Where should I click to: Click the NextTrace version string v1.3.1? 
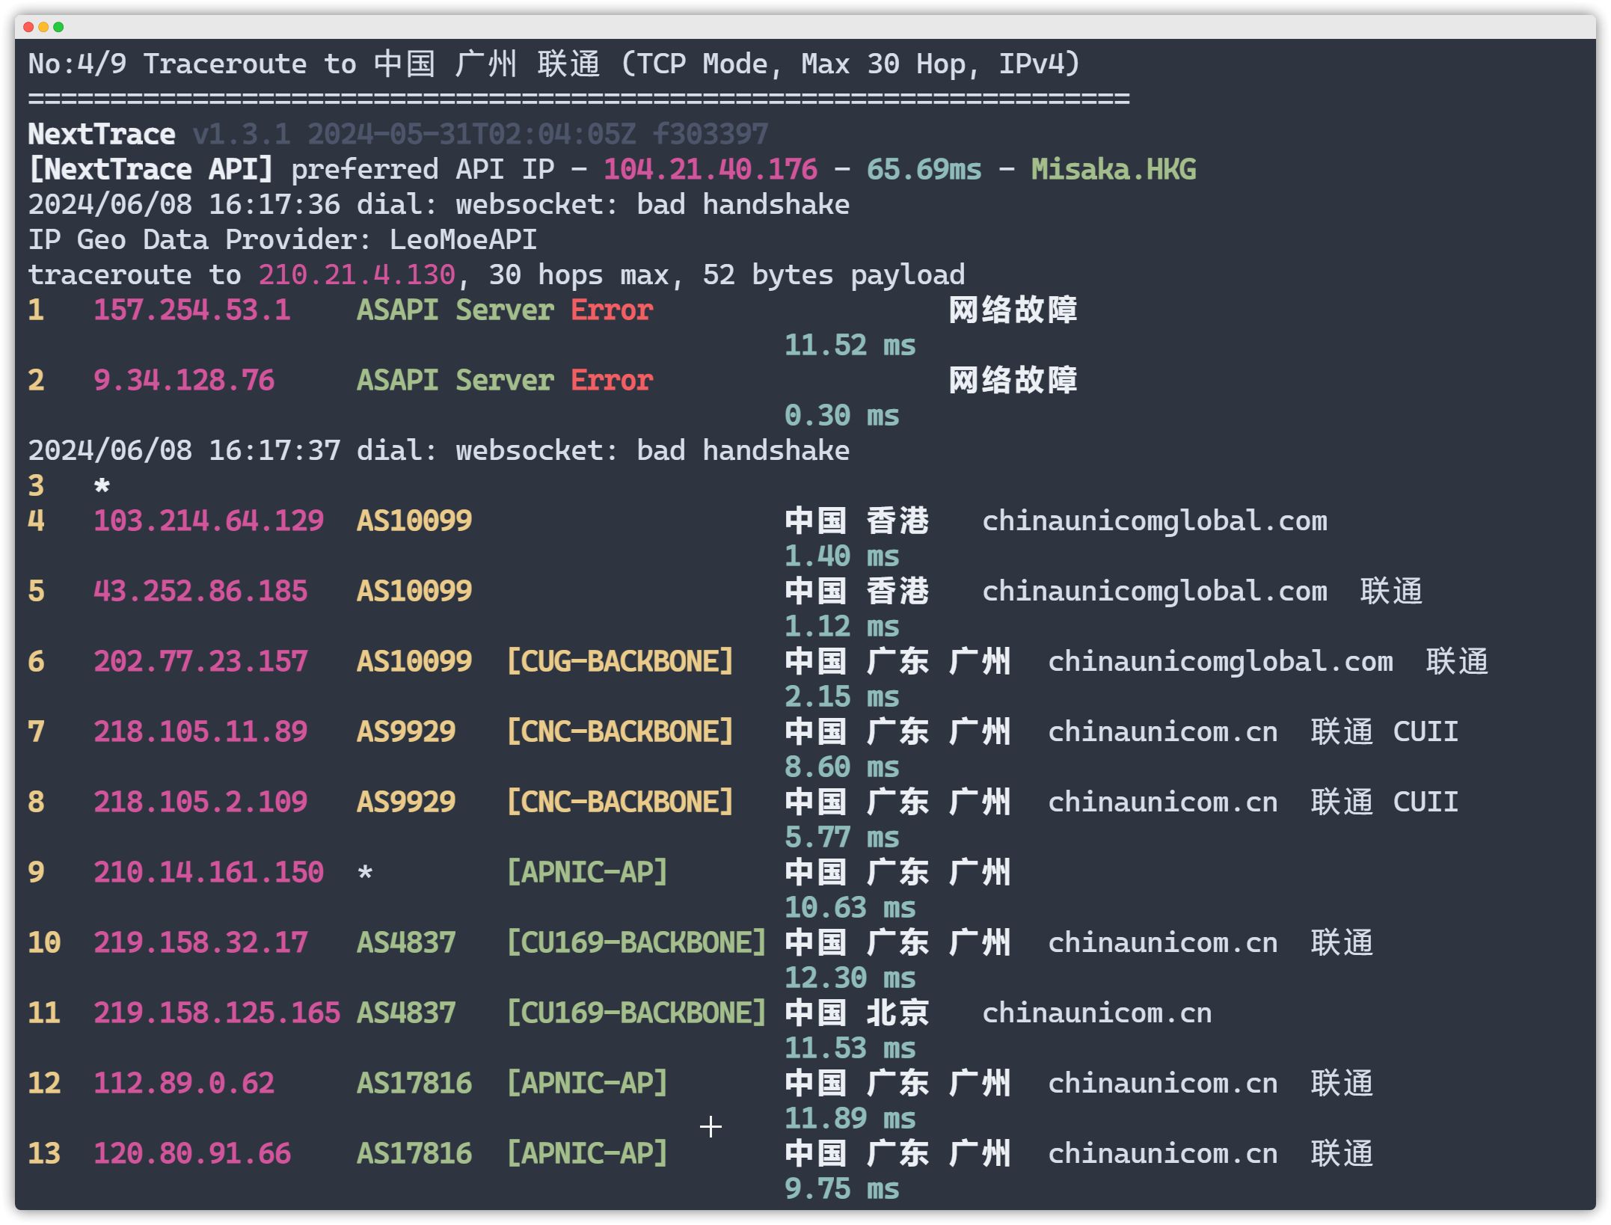pos(242,135)
